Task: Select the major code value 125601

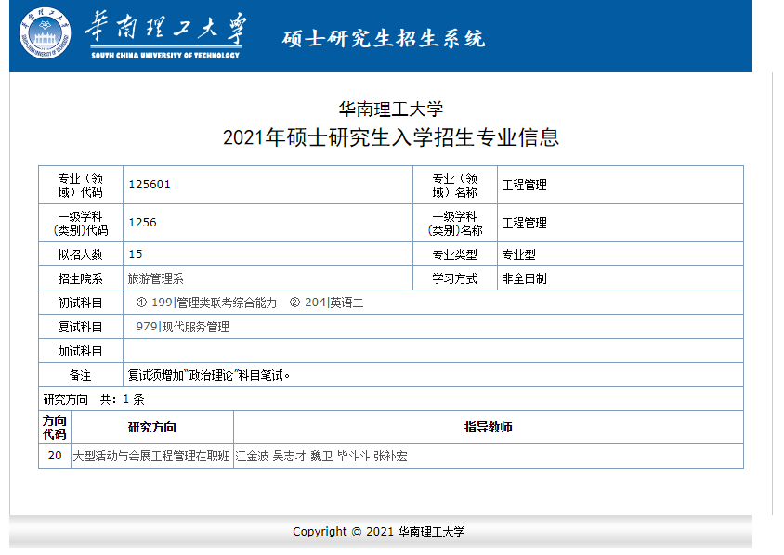Action: pyautogui.click(x=150, y=185)
